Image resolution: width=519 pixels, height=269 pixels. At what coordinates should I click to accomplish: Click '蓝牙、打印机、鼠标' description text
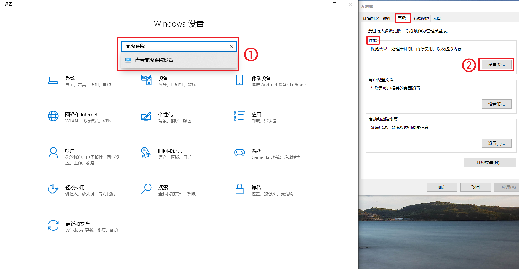point(177,85)
